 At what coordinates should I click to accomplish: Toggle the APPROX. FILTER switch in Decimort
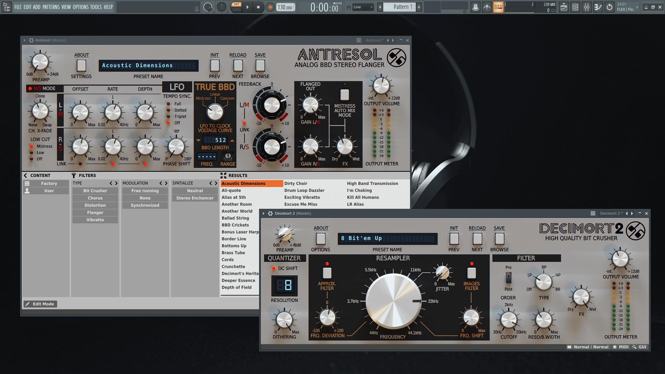(327, 273)
